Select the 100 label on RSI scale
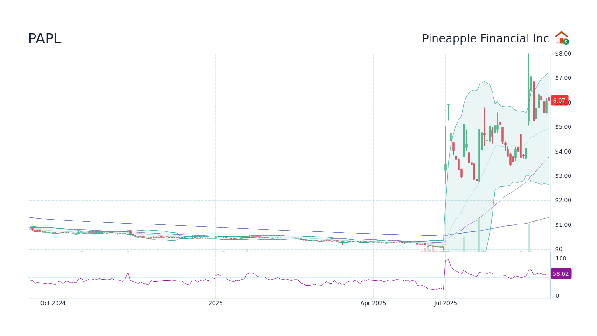This screenshot has width=597, height=336. click(x=560, y=258)
